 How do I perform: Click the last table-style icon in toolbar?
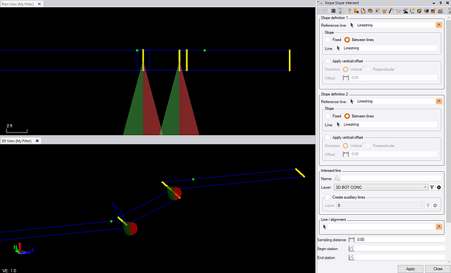[441, 11]
